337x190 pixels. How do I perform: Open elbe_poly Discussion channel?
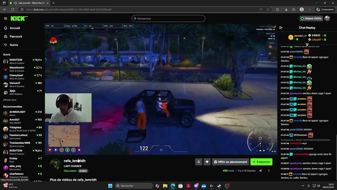(x=22, y=168)
